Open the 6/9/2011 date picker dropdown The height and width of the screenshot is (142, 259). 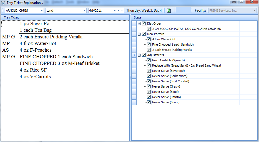coord(114,10)
